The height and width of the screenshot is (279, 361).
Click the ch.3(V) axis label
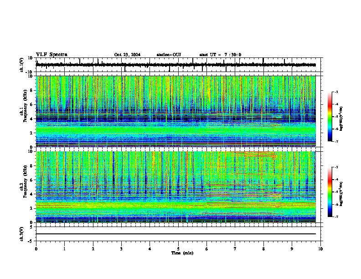(x=22, y=234)
